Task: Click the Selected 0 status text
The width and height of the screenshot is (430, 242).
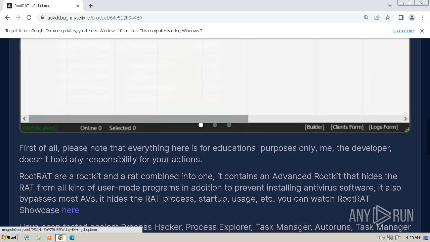Action: tap(122, 128)
